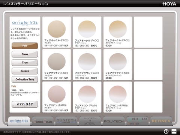This screenshot has width=180, height=135.
Task: Switch to the Multi Gear tab
Action: click(137, 121)
